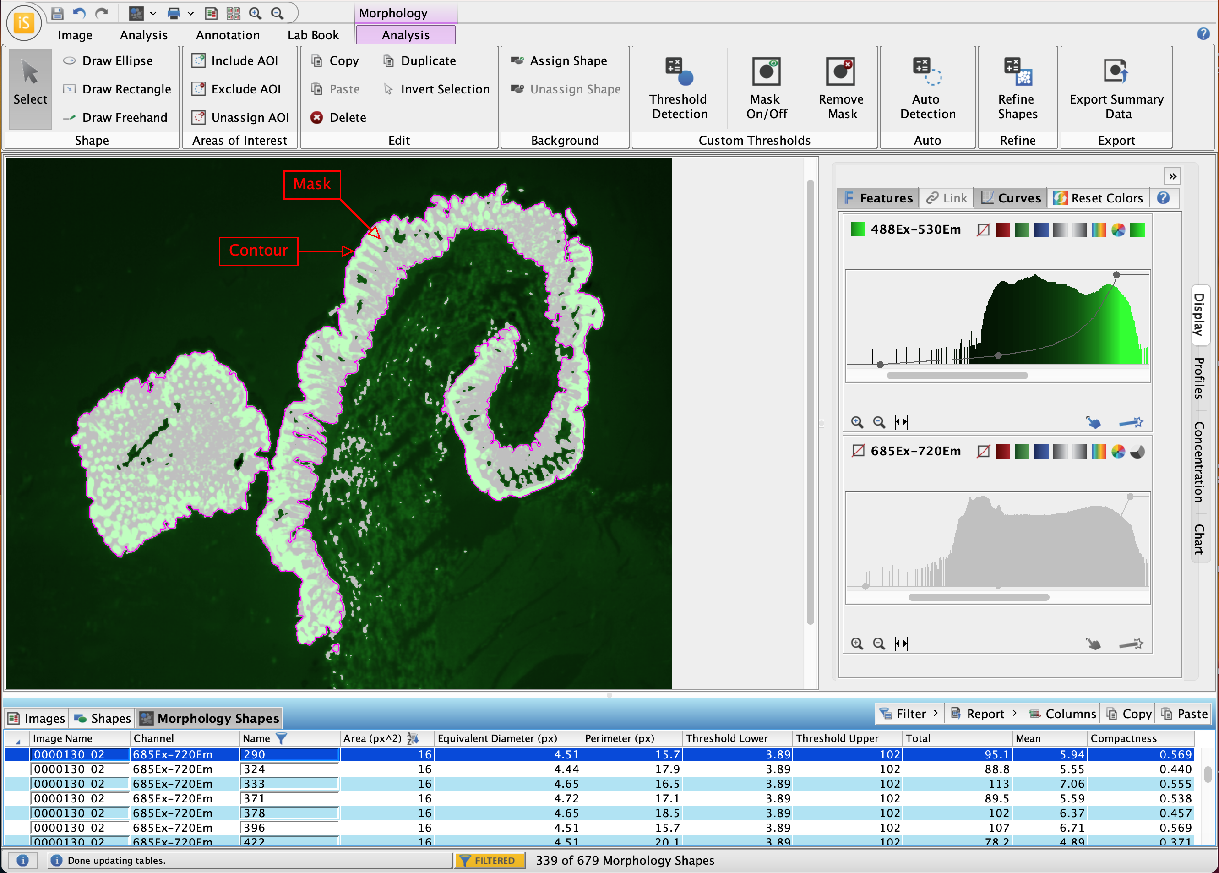Click the image viewer vertical scrollbar

[811, 402]
